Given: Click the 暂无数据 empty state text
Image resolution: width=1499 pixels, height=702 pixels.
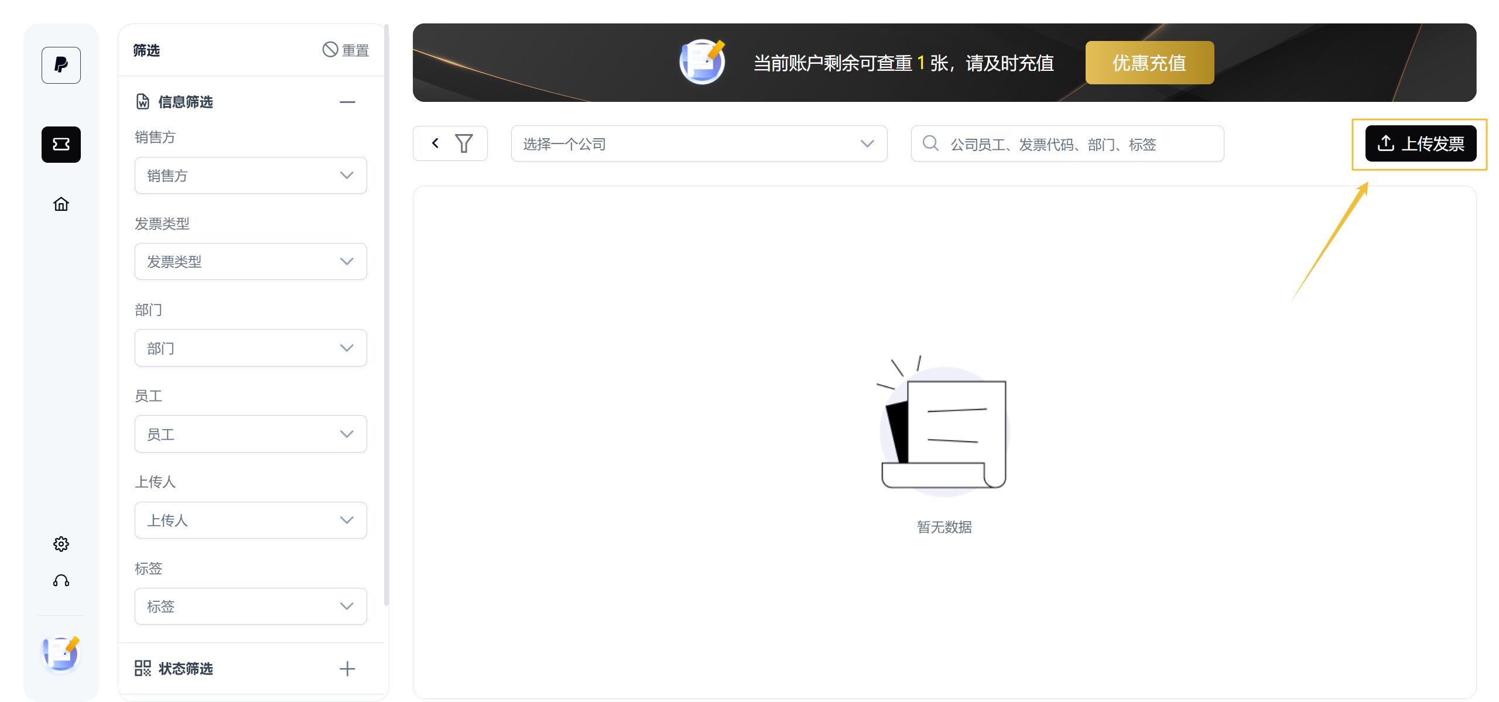Looking at the screenshot, I should [944, 527].
